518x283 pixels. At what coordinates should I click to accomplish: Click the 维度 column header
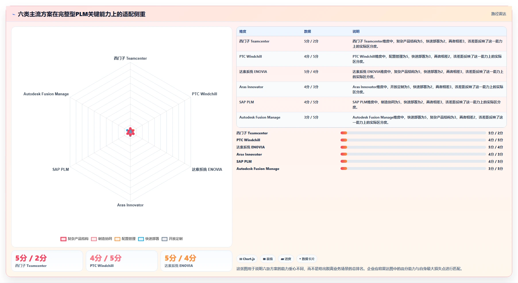coord(243,32)
